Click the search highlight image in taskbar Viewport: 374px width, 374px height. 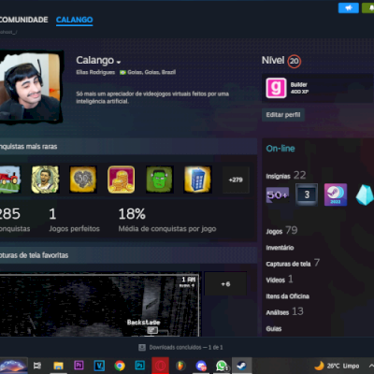[x=13, y=366]
